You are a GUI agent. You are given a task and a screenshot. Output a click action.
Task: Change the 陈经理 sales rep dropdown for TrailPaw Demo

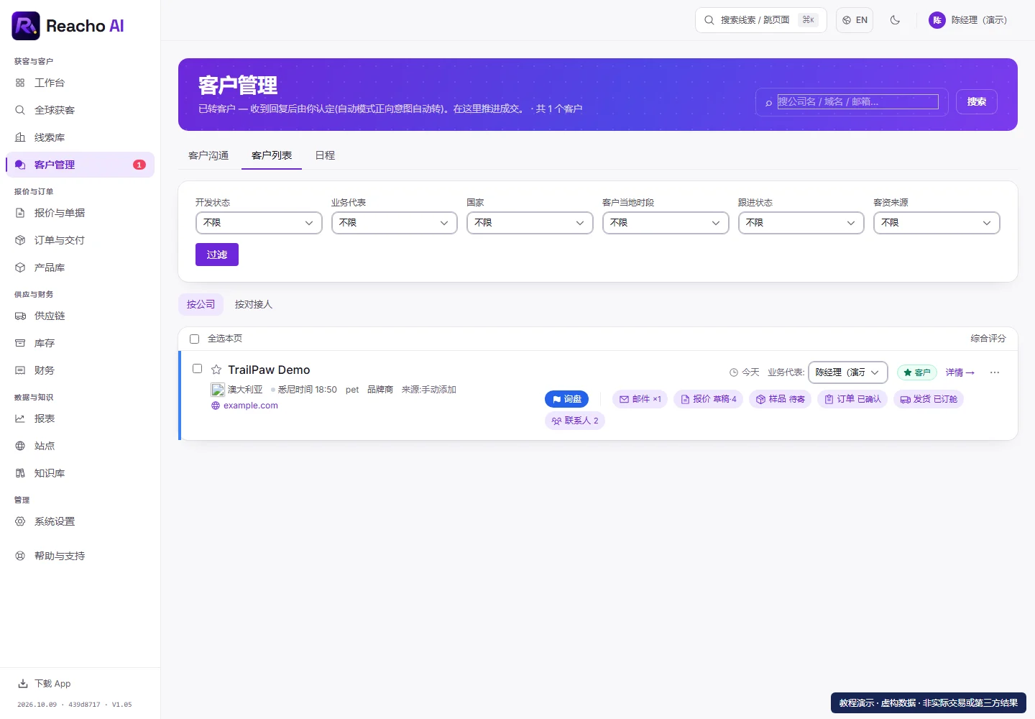(x=848, y=372)
